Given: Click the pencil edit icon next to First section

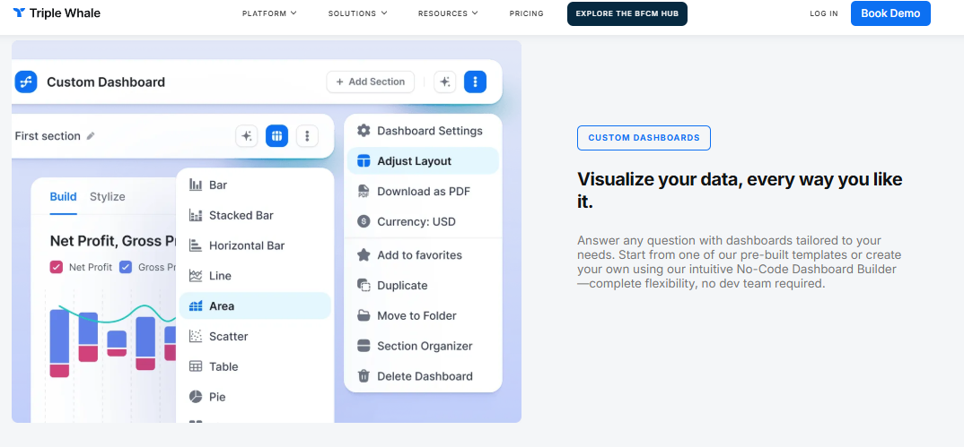Looking at the screenshot, I should click(x=91, y=136).
